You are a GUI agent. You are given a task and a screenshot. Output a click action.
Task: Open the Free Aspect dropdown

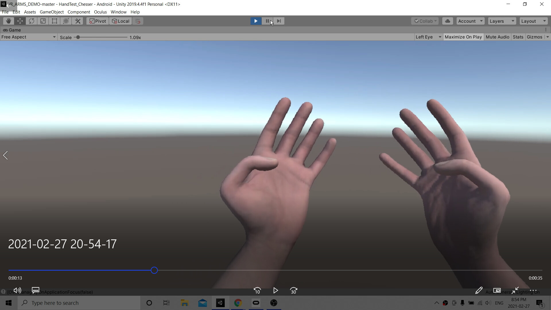28,37
